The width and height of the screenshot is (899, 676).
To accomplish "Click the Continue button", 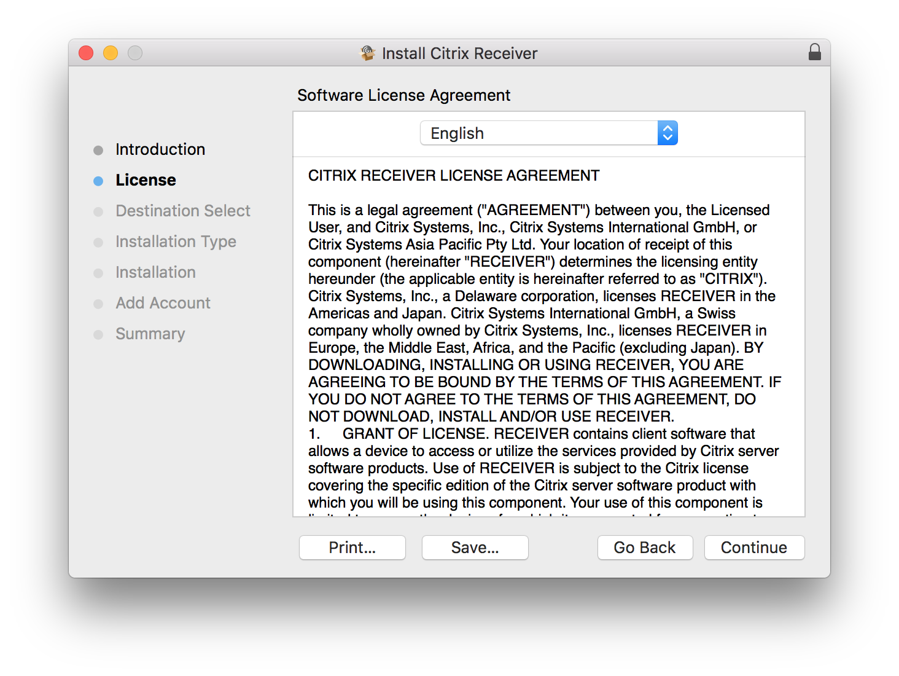I will [x=754, y=548].
